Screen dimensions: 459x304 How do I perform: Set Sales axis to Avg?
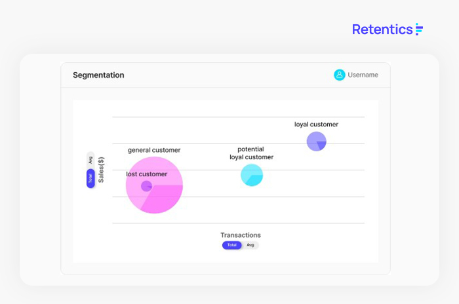(90, 159)
